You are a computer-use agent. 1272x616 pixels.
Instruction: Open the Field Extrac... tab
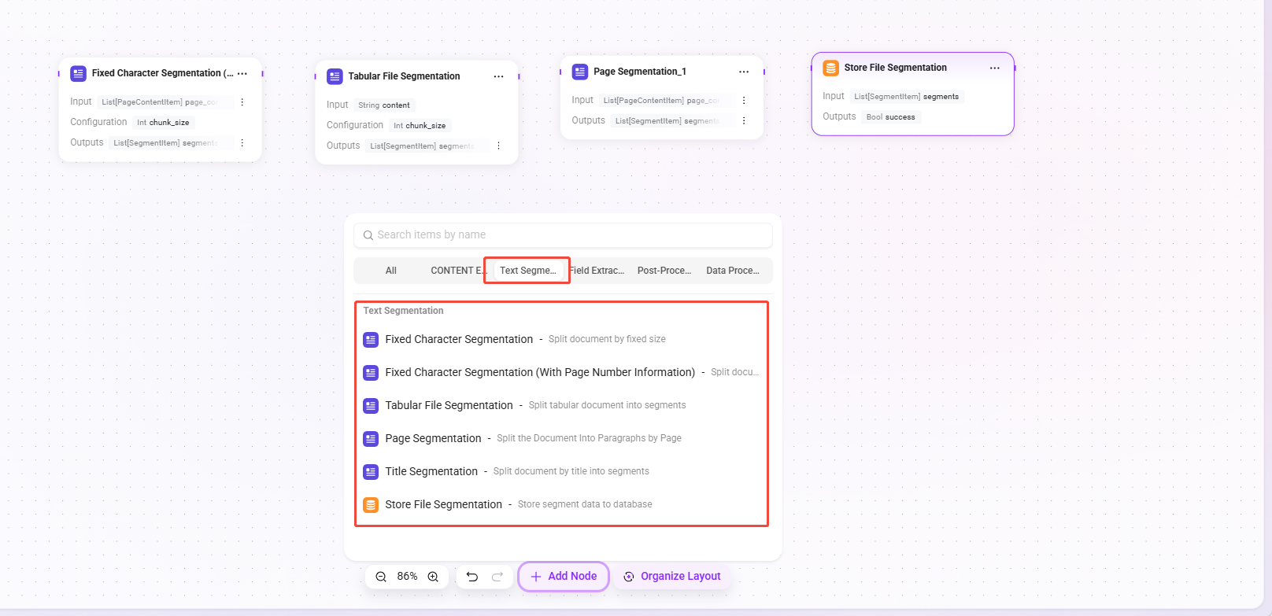click(597, 271)
